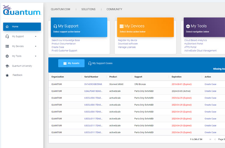Viewport: 225px width, 148px height.
Task: Expand the My Support sidebar menu arrow
Action: (x=36, y=36)
